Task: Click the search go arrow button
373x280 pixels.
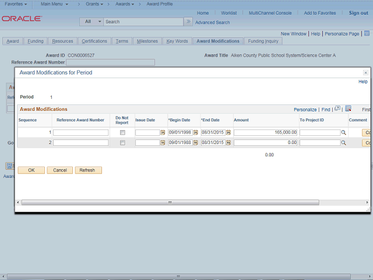Action: pyautogui.click(x=188, y=22)
